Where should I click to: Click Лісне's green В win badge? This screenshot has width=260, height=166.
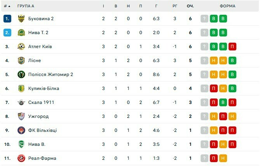coord(232,61)
